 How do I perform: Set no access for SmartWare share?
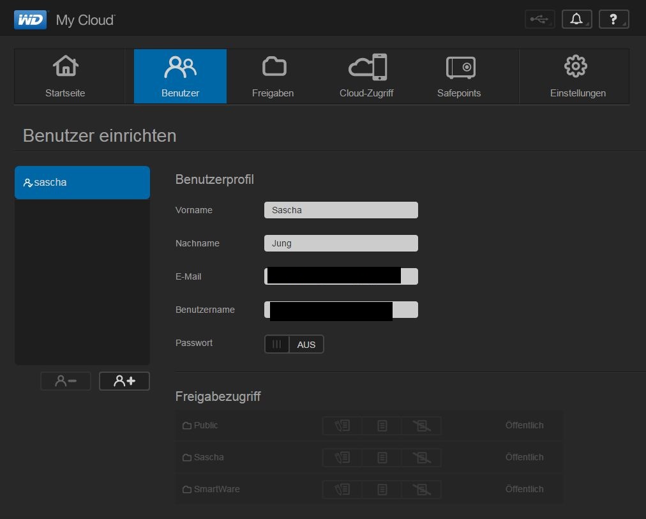point(421,490)
